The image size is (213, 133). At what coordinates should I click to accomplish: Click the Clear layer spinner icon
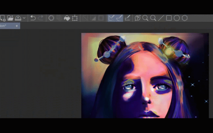coord(51,18)
